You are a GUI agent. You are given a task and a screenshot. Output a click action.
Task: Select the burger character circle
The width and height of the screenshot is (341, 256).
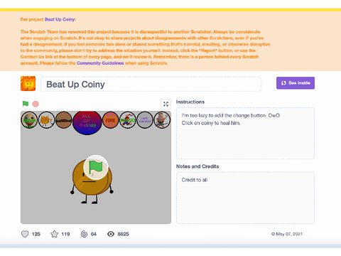click(64, 120)
